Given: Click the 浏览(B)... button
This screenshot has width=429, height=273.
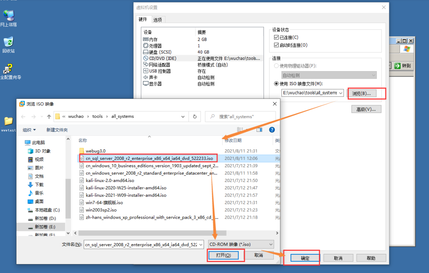Looking at the screenshot, I should 361,93.
